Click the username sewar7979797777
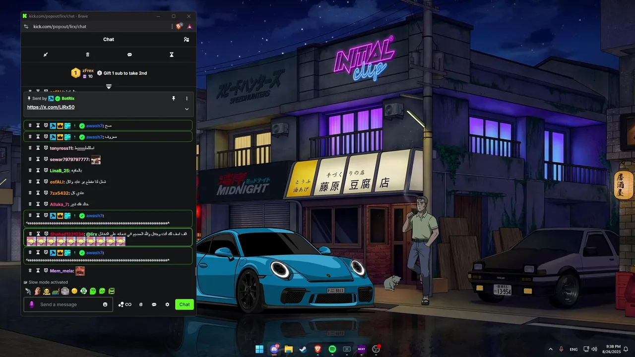635x357 pixels. [69, 159]
